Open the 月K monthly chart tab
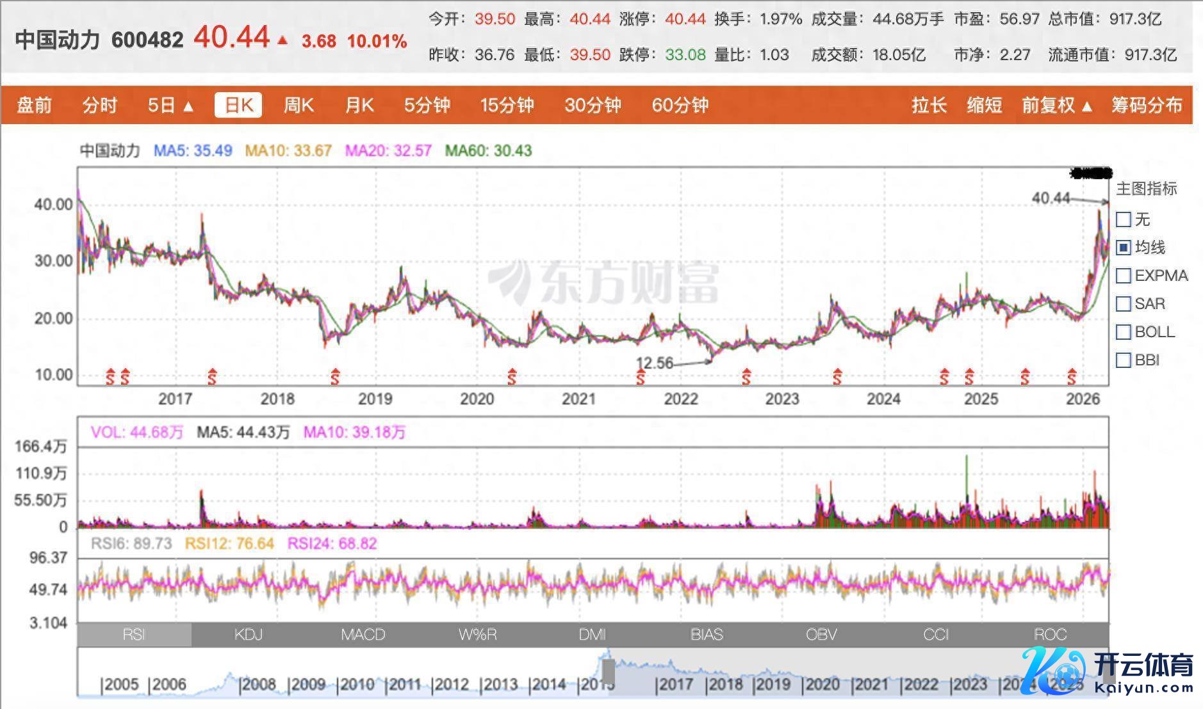This screenshot has height=709, width=1203. [359, 105]
